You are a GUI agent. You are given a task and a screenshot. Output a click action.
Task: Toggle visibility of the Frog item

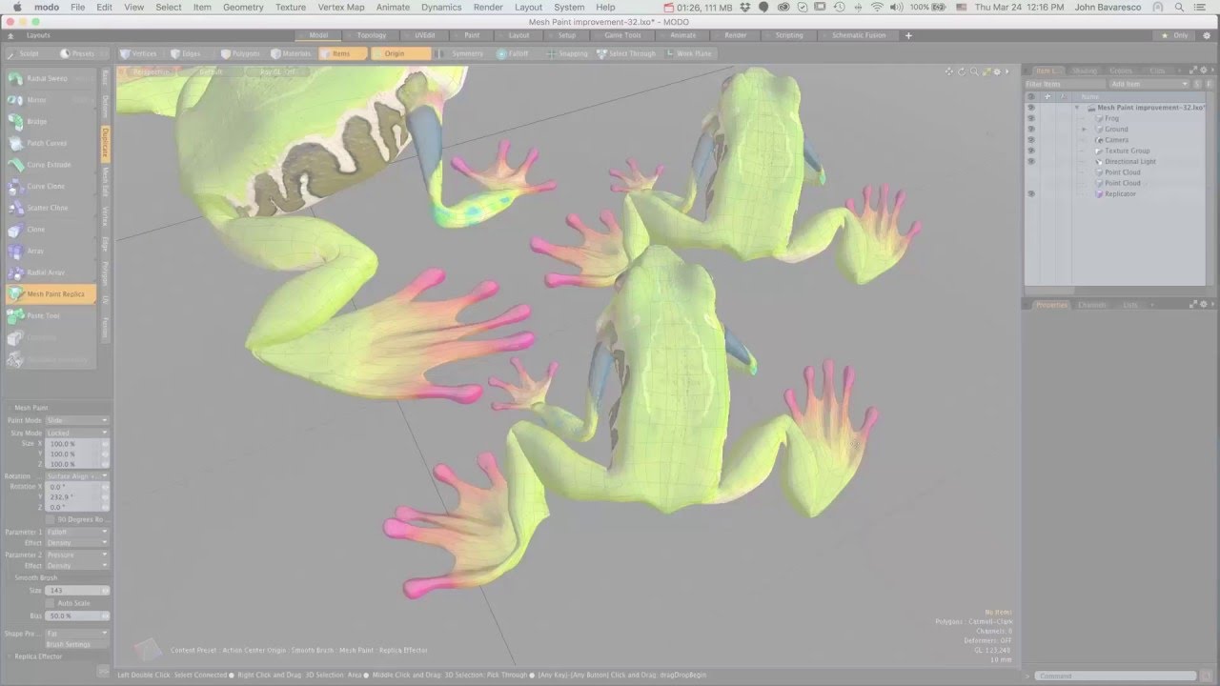(1030, 118)
